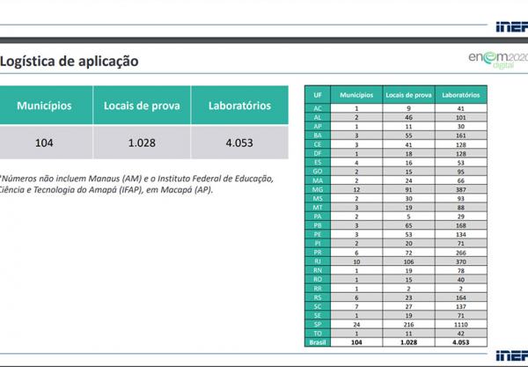The width and height of the screenshot is (528, 367).
Task: Click the INEP logo at the top
Action: tap(512, 27)
